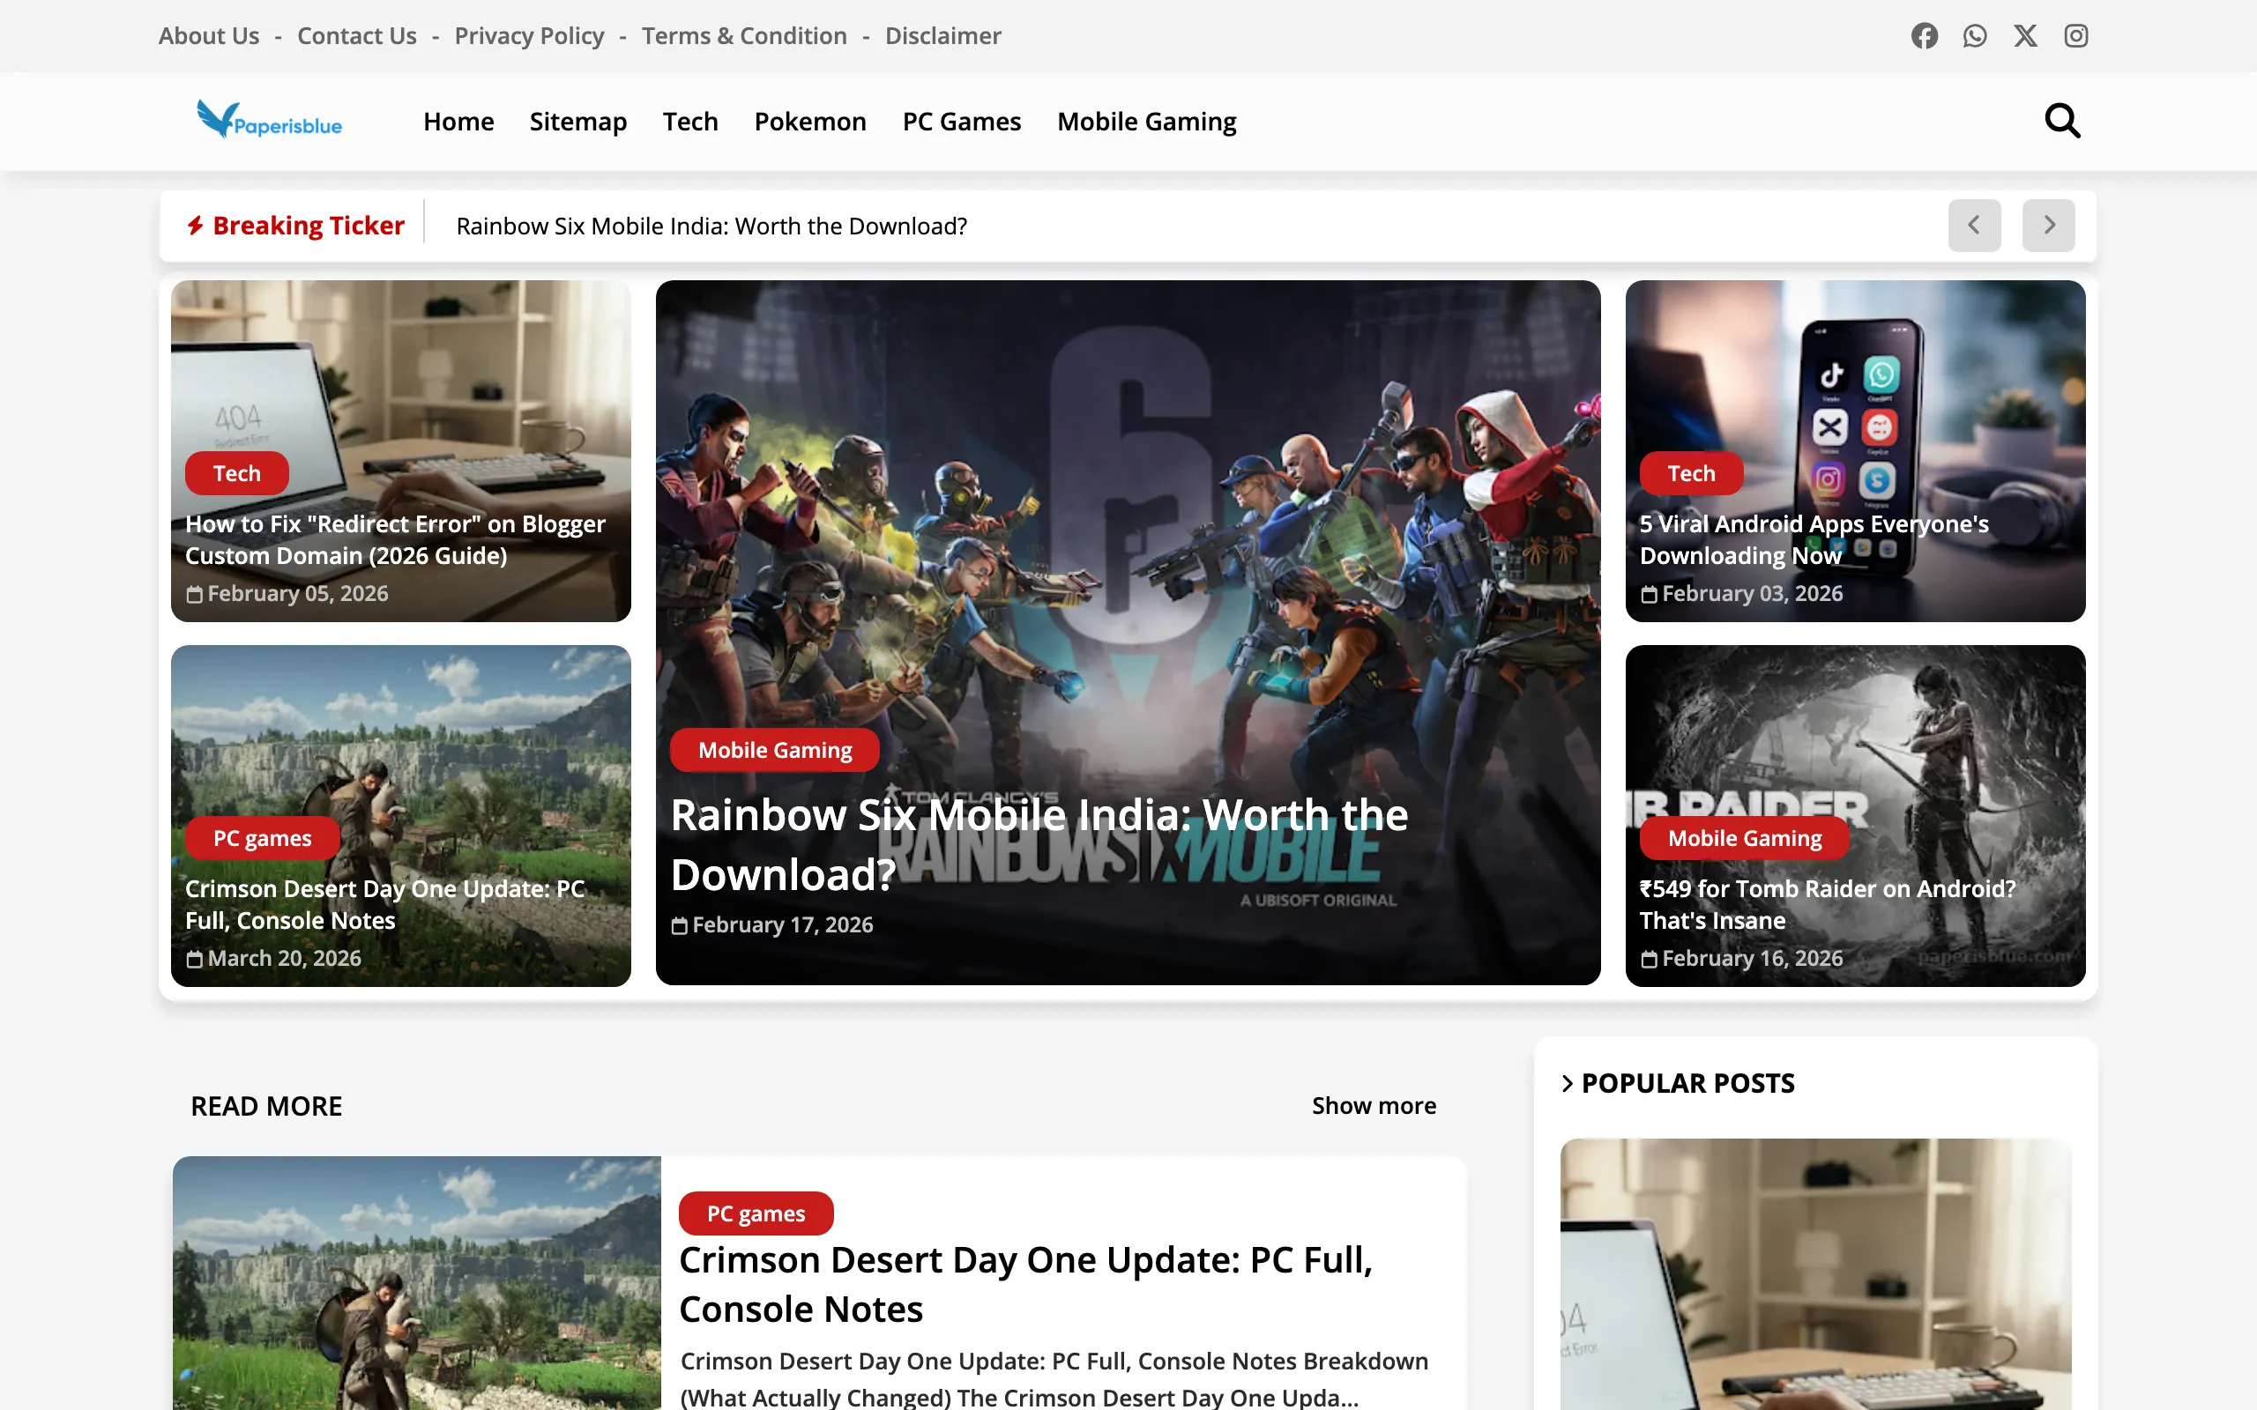Click PC games tag on featured Crimson Desert card
This screenshot has height=1410, width=2257.
click(262, 837)
